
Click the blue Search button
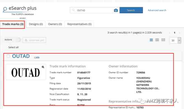[x=131, y=10]
